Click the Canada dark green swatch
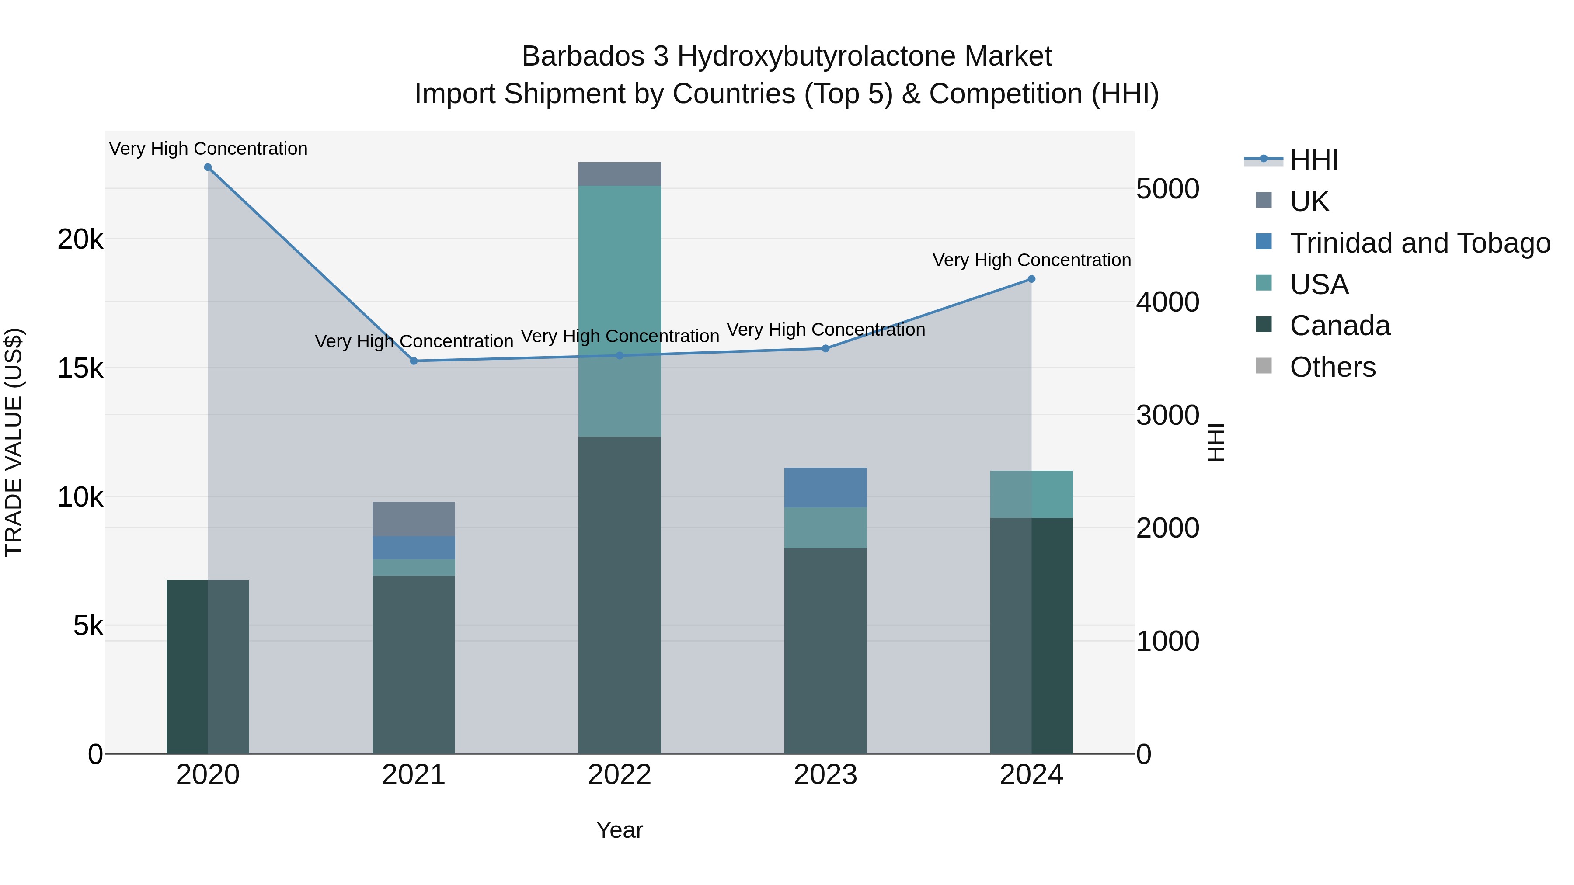This screenshot has height=885, width=1574. click(x=1264, y=324)
